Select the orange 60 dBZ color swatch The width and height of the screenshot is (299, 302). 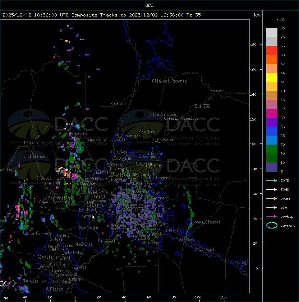coord(272,59)
